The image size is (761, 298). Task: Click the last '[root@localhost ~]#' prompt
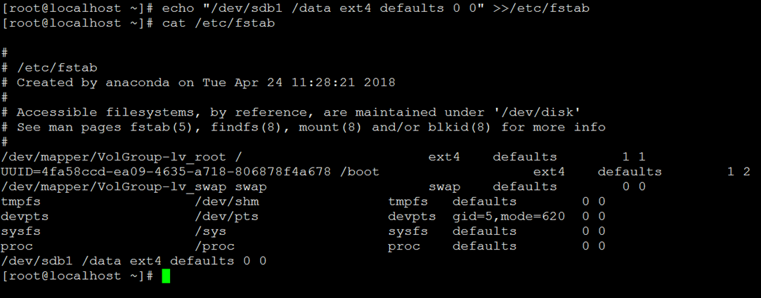pyautogui.click(x=78, y=276)
